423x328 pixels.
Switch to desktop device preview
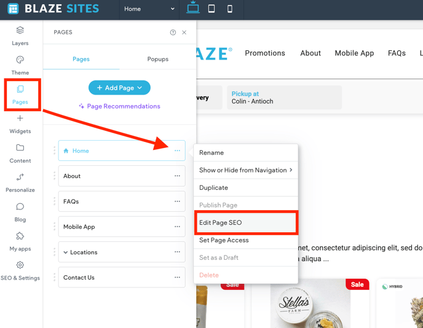coord(193,9)
